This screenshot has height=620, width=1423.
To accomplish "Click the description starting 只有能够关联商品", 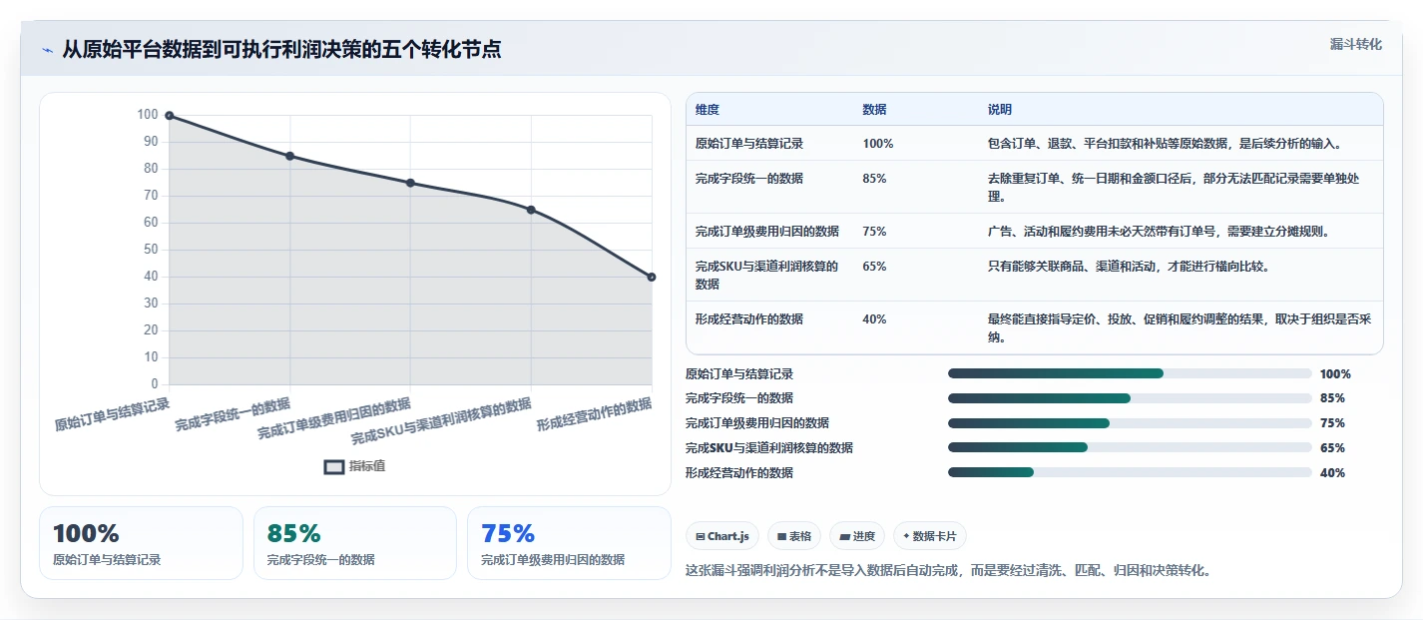I will (1128, 267).
